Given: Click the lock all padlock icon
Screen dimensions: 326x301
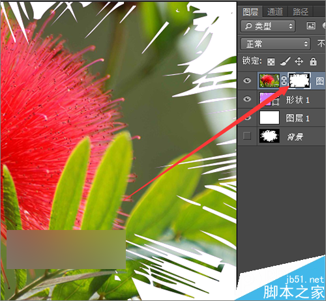Looking at the screenshot, I should coord(313,61).
